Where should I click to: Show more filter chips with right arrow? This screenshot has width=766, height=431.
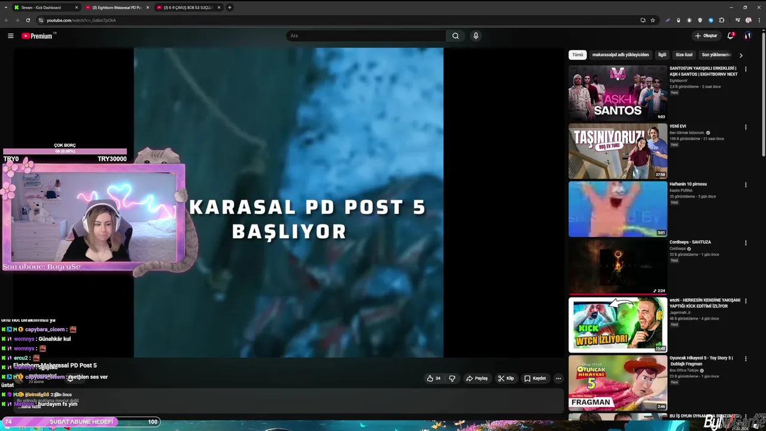[741, 55]
